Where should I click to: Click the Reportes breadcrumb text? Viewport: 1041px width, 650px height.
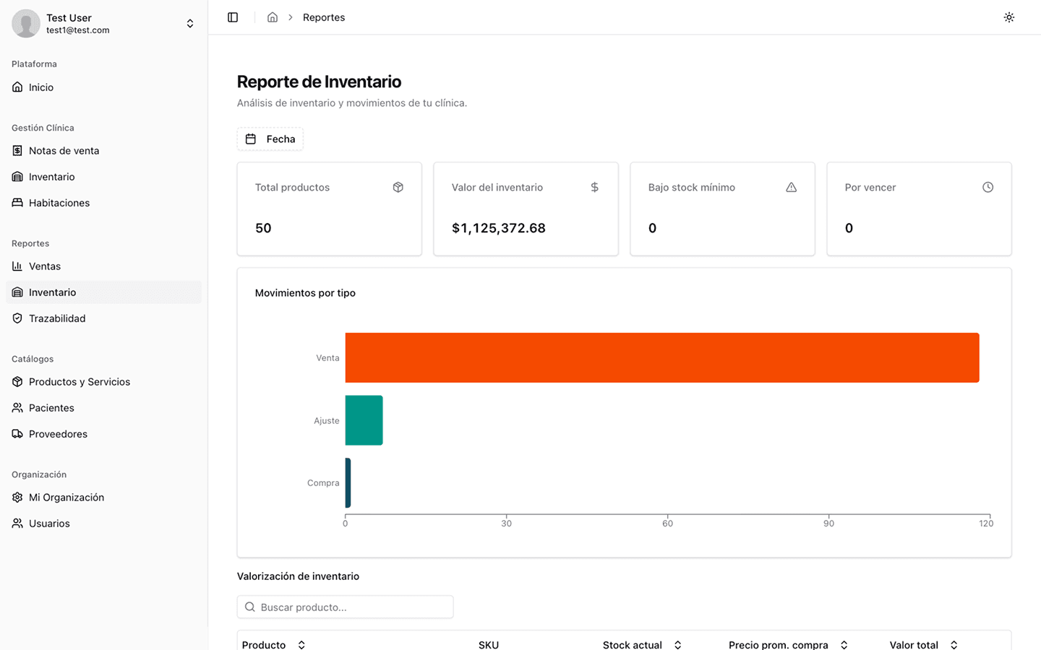[x=323, y=17]
